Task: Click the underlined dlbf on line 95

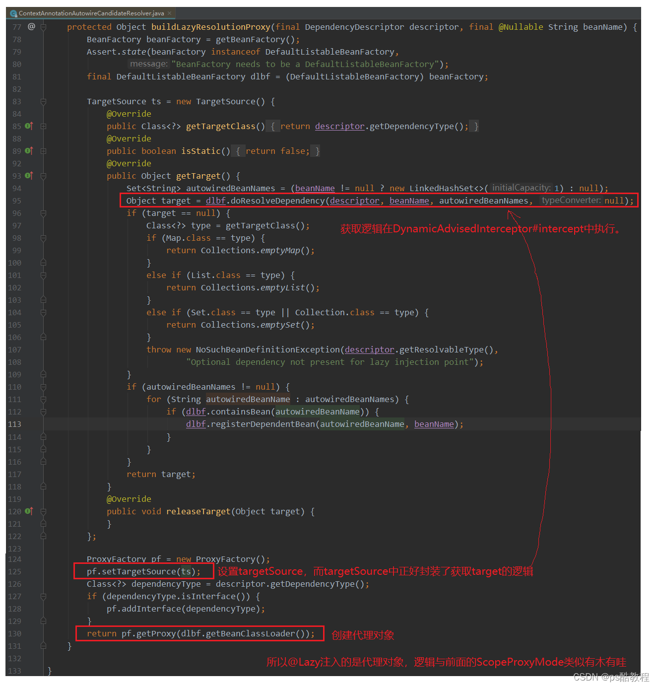Action: point(216,201)
